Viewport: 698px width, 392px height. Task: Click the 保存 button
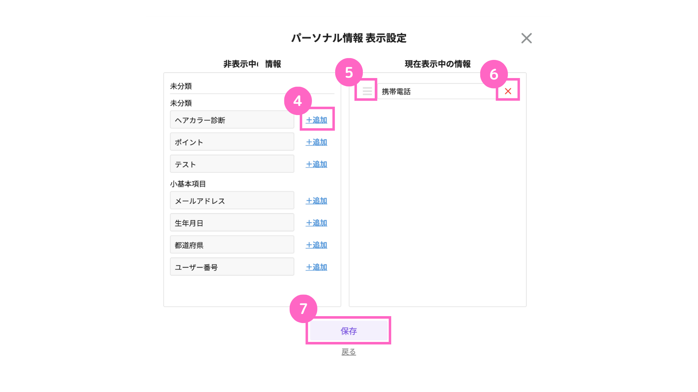[x=348, y=331]
